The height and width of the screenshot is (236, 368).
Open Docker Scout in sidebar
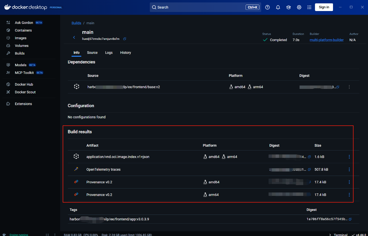pyautogui.click(x=25, y=92)
